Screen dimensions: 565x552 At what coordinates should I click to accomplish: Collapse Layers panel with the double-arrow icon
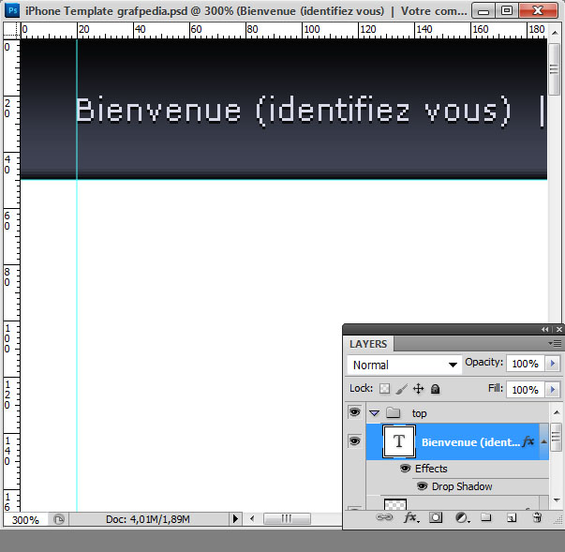click(x=544, y=329)
